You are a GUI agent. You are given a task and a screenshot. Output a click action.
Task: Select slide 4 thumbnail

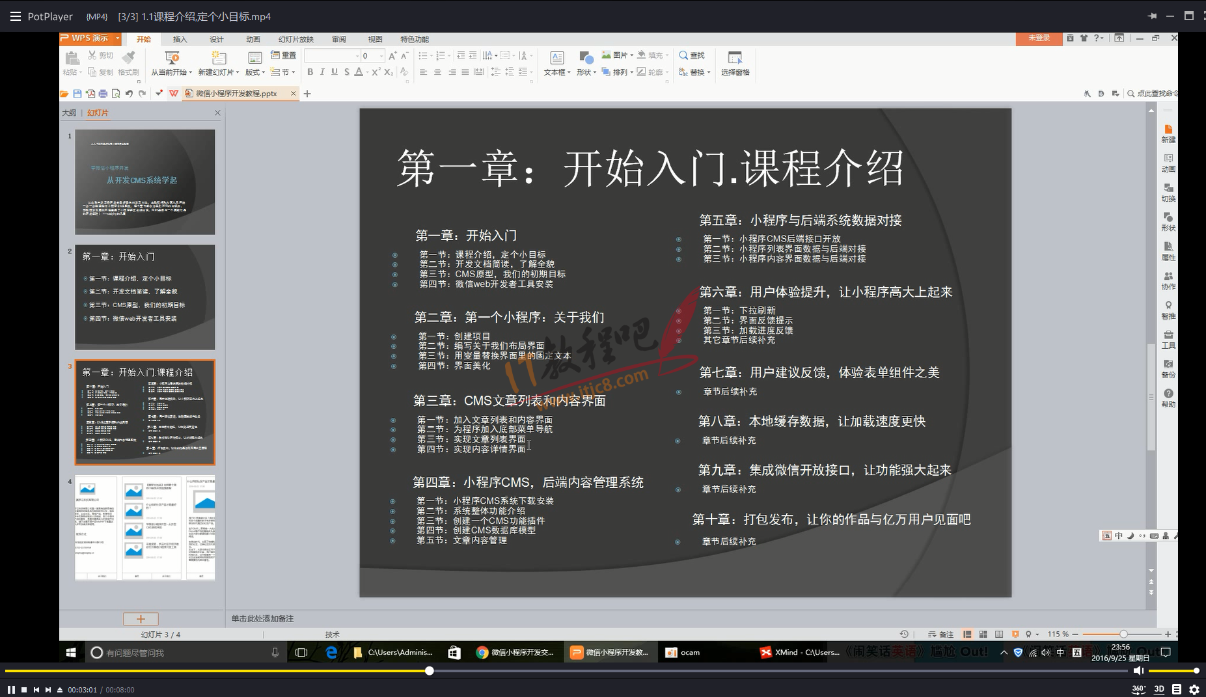tap(144, 528)
